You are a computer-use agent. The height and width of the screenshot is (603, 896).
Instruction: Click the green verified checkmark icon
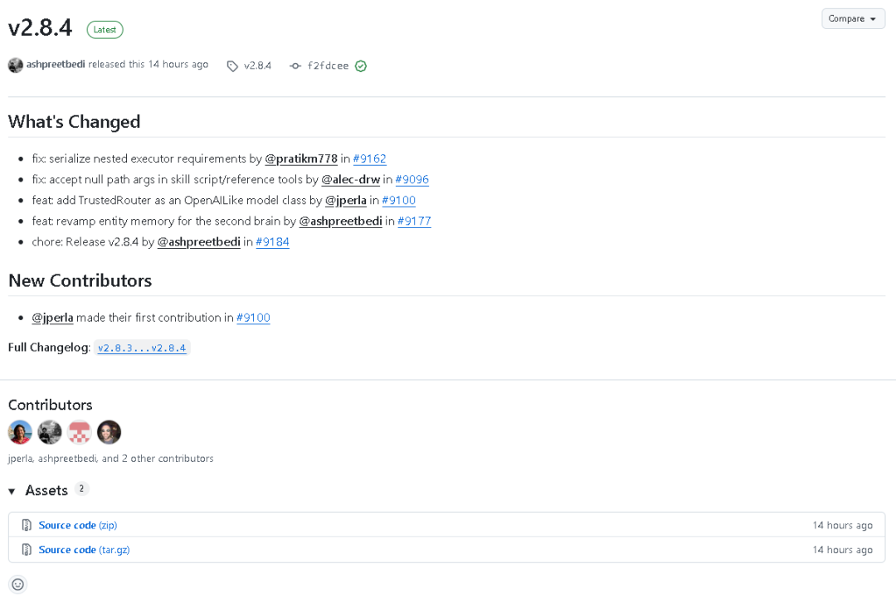point(361,66)
